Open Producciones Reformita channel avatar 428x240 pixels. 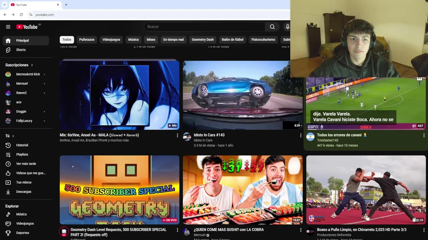click(x=310, y=231)
